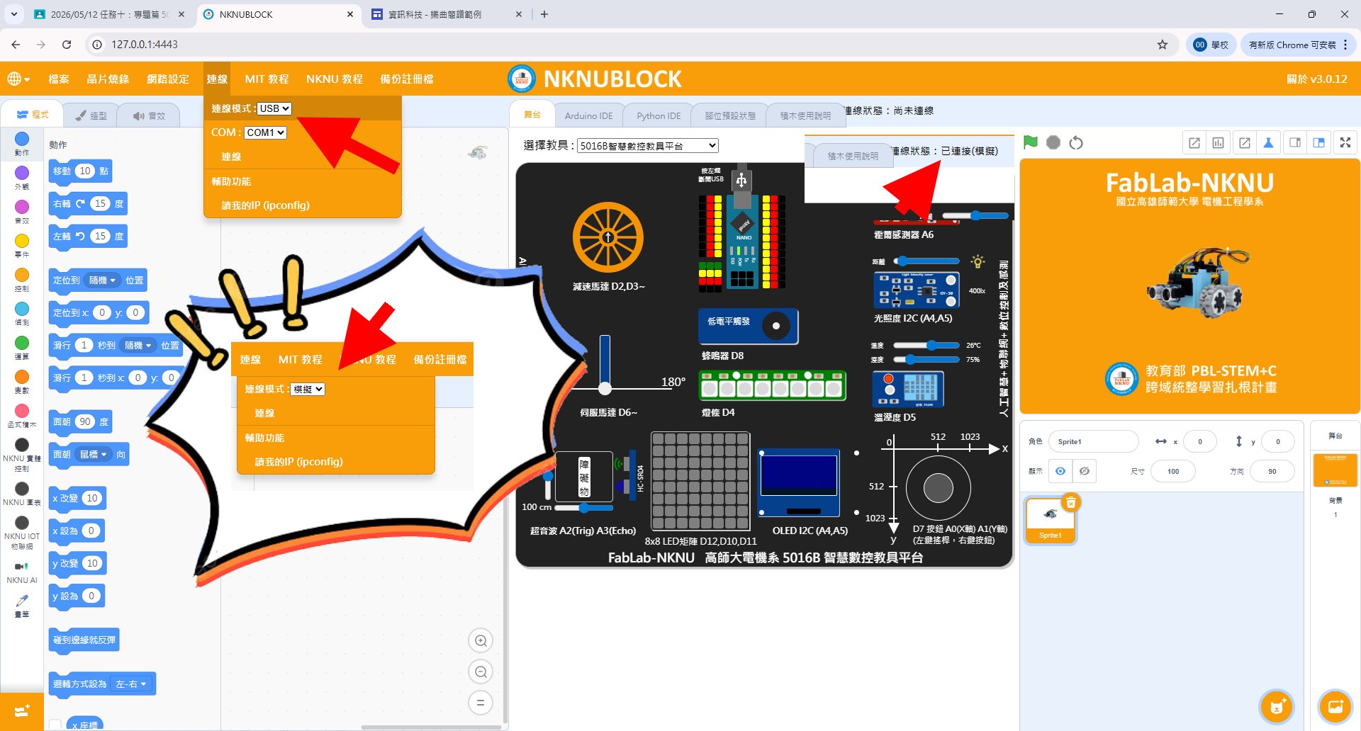Click 關於 v3.0.12 in the header

[x=1317, y=79]
